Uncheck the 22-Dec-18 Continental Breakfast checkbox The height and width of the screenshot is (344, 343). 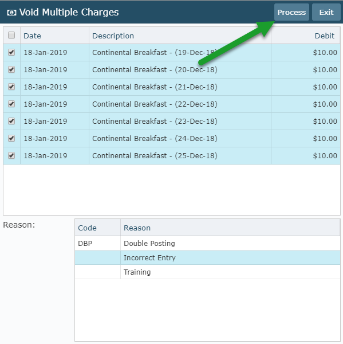point(11,104)
